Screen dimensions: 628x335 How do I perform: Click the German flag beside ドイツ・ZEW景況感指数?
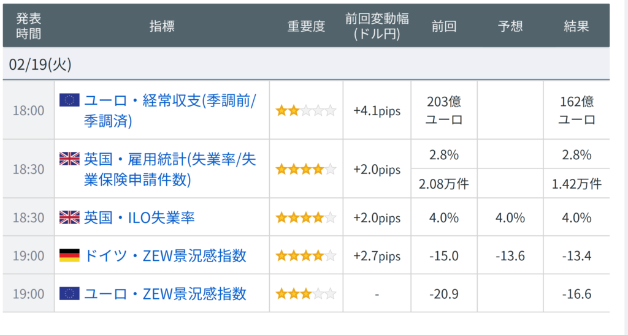[69, 255]
